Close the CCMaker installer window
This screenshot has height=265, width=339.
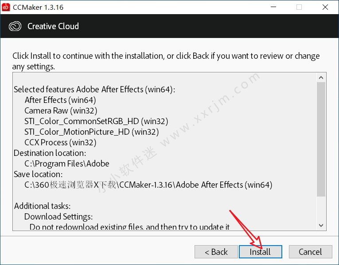click(325, 7)
